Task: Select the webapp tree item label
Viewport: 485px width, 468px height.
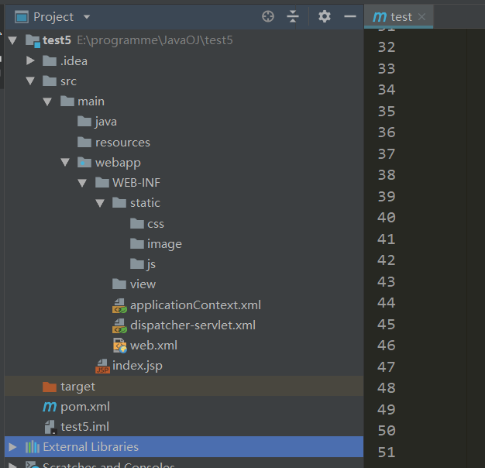Action: 118,163
